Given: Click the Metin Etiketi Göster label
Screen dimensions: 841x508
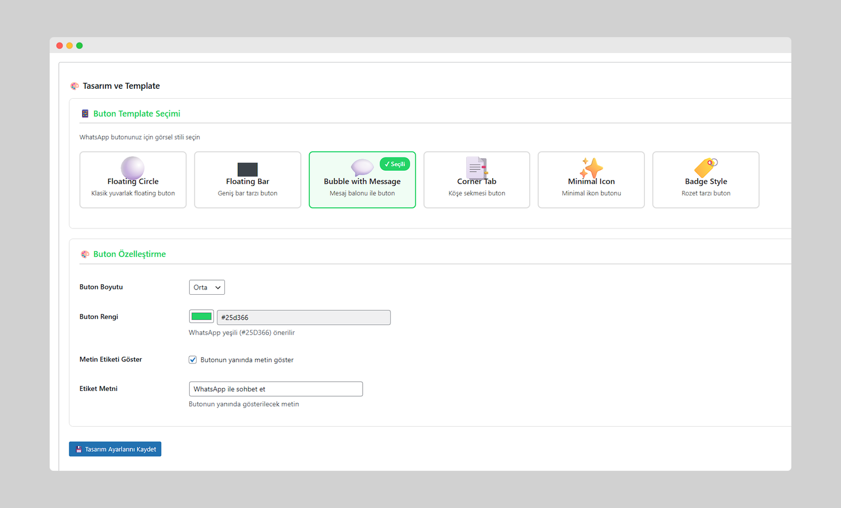Looking at the screenshot, I should (111, 359).
